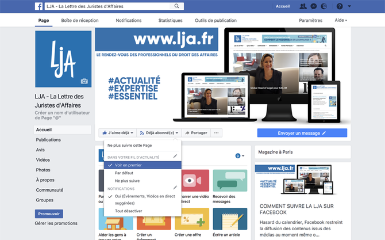The image size is (385, 240).
Task: Click the 'Créer une offre' percent tile
Action: [x=192, y=219]
